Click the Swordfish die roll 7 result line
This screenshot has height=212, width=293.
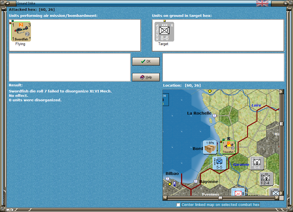tap(60, 91)
